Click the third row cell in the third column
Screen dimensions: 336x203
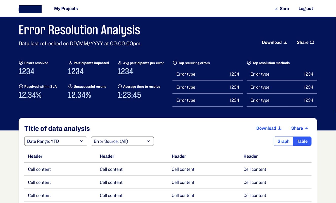pyautogui.click(x=183, y=195)
